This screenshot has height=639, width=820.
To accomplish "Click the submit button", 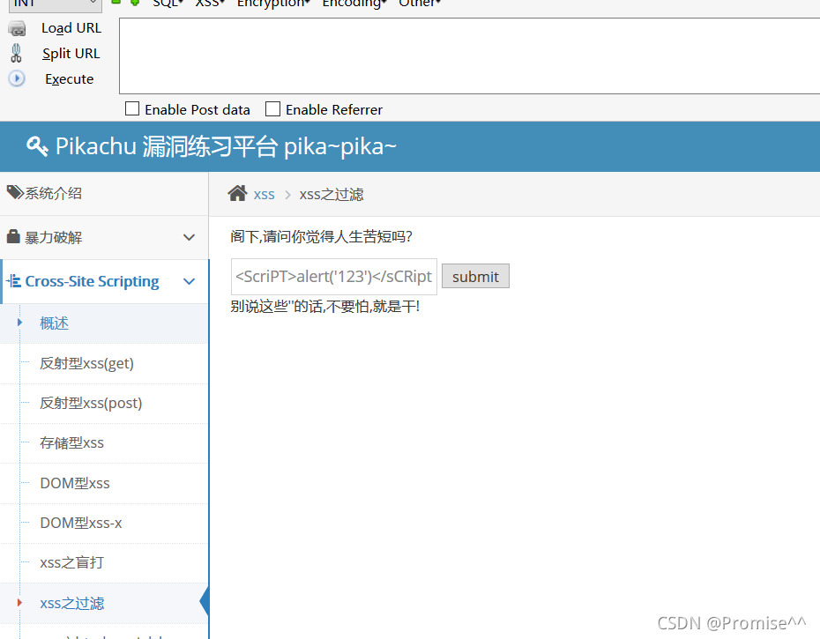I will pos(475,276).
